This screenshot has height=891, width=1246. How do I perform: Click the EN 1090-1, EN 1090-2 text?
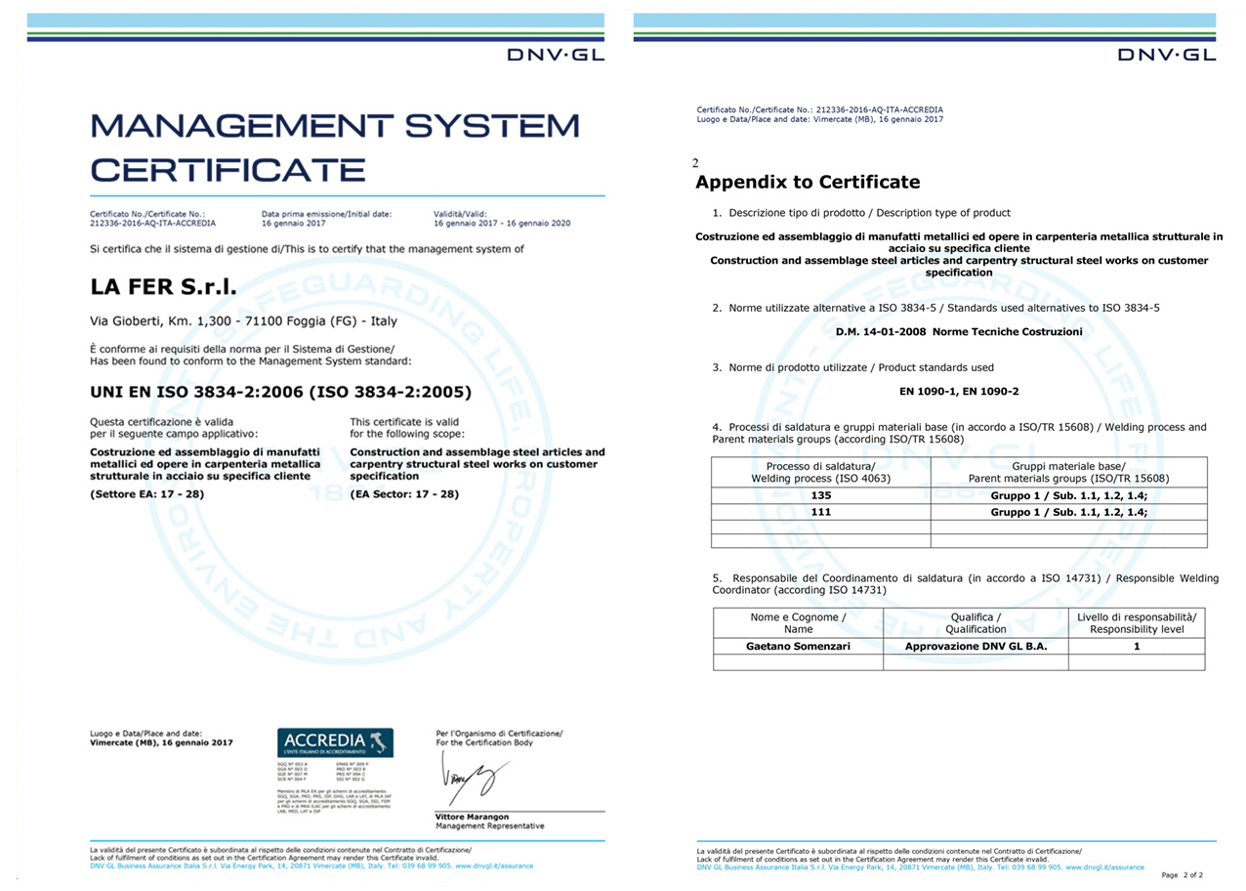tap(959, 392)
